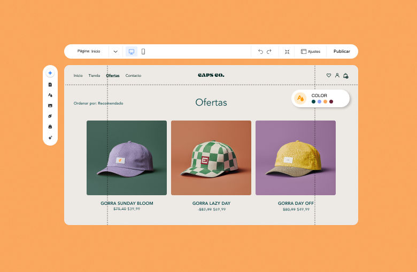Open the media image icon in sidebar
The height and width of the screenshot is (272, 417).
point(50,106)
